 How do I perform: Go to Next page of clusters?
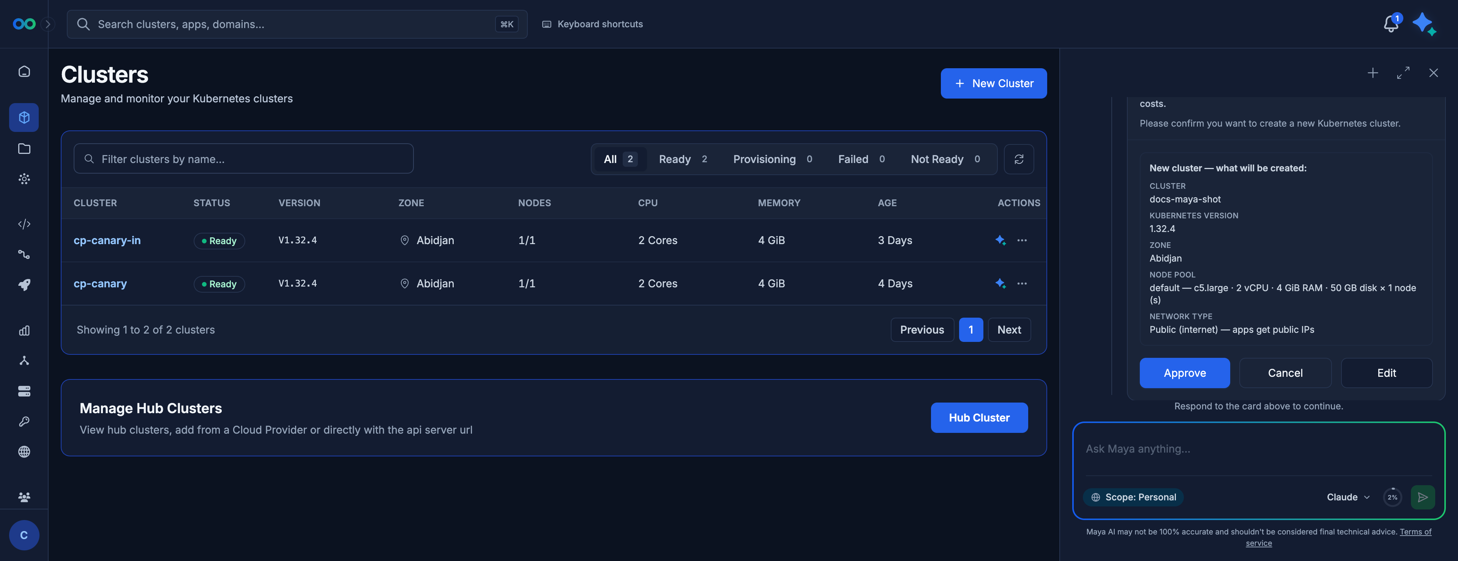(1008, 330)
